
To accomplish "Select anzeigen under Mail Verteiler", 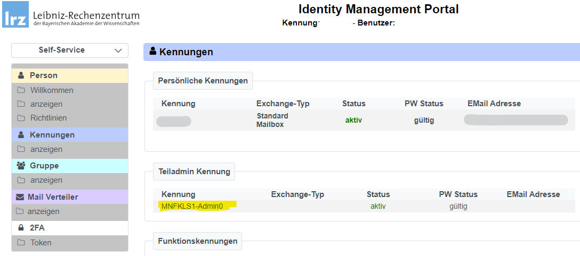I will (44, 211).
